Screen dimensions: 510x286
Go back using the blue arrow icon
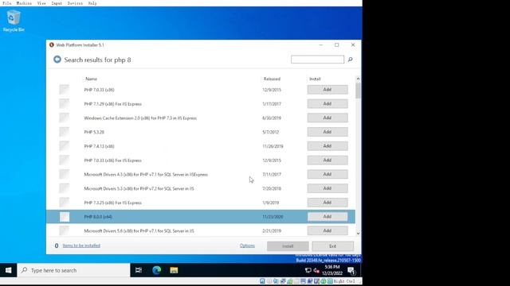point(57,60)
